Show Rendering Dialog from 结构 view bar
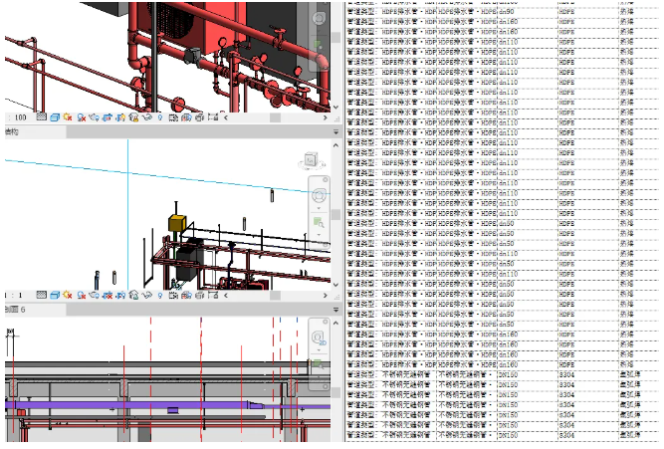Image resolution: width=664 pixels, height=449 pixels. coord(94,296)
